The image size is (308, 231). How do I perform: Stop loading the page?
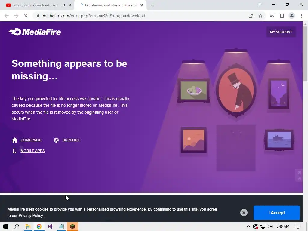[x=26, y=16]
